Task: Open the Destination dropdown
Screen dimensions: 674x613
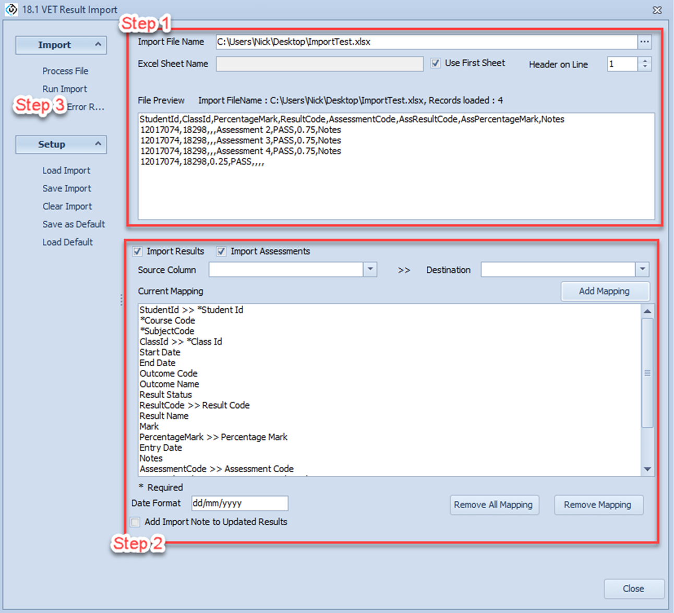Action: click(642, 270)
